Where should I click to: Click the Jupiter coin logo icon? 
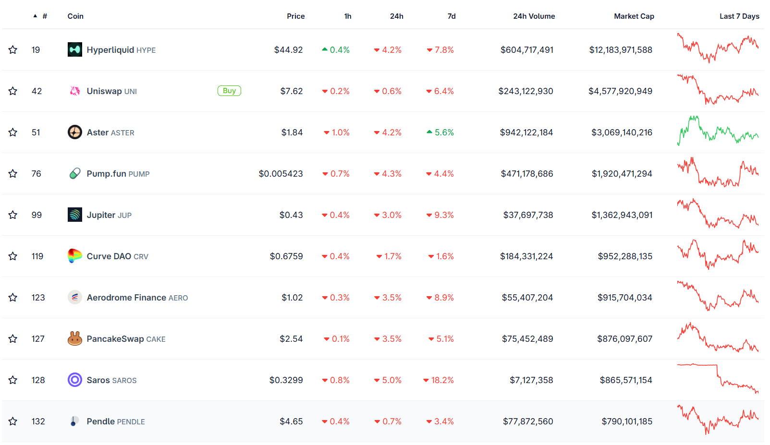pyautogui.click(x=74, y=215)
